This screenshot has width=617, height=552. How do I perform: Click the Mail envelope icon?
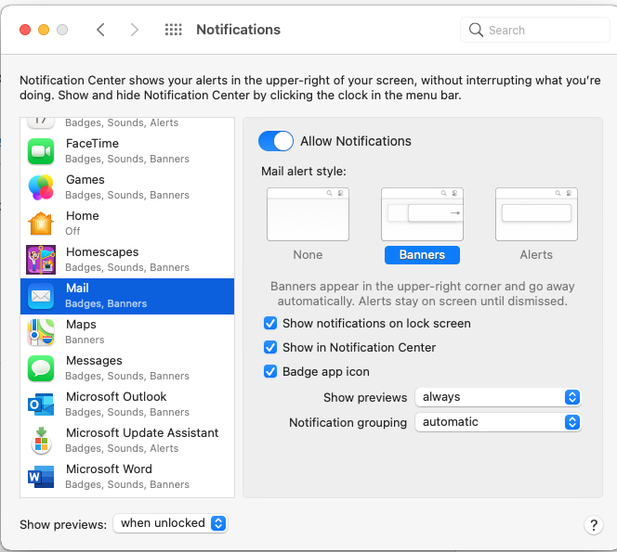41,296
